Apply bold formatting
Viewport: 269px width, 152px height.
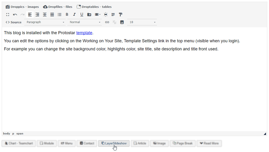67,15
